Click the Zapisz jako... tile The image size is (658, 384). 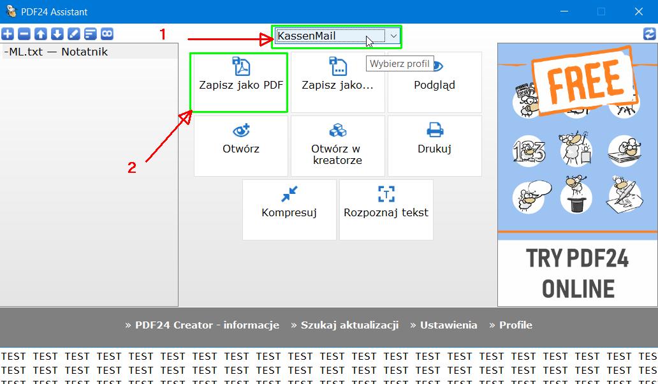tap(338, 82)
